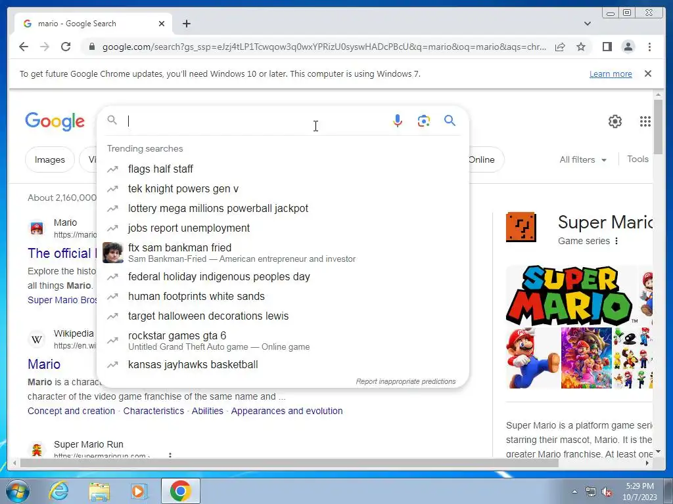
Task: Click the Chrome taskbar button
Action: [x=180, y=491]
